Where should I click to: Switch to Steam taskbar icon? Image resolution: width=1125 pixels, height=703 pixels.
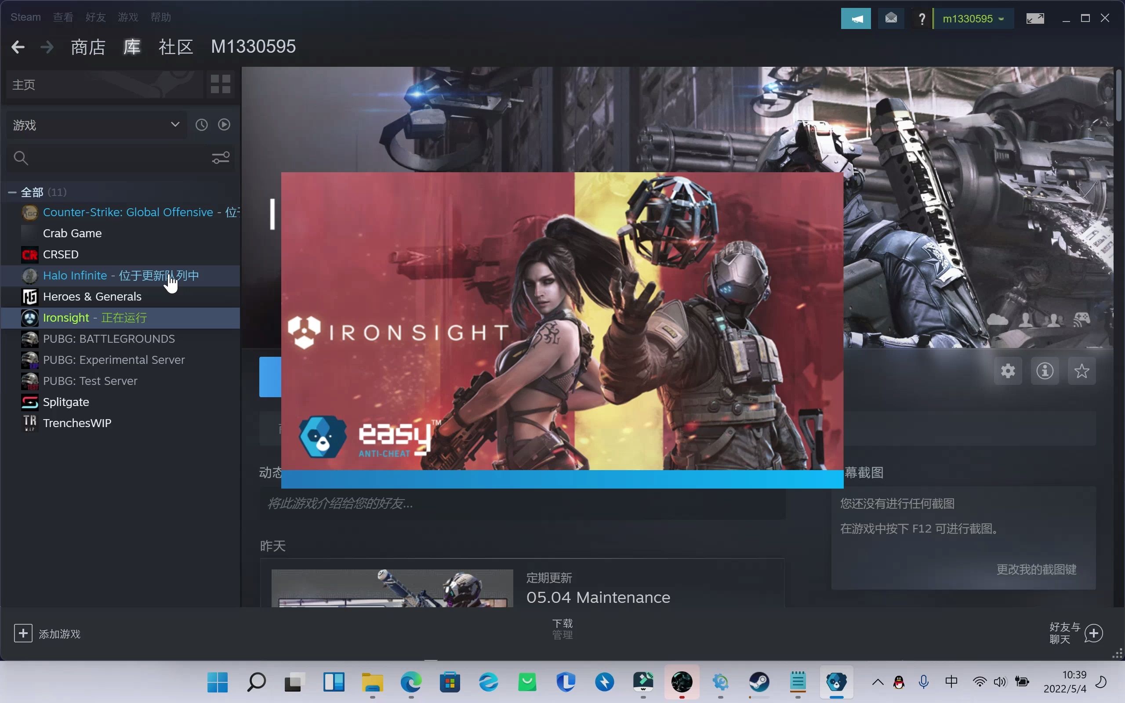[x=759, y=682]
